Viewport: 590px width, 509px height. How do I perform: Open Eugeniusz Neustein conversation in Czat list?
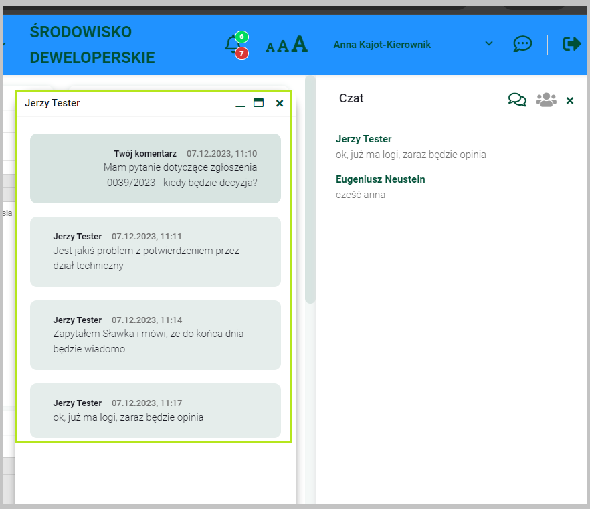380,179
